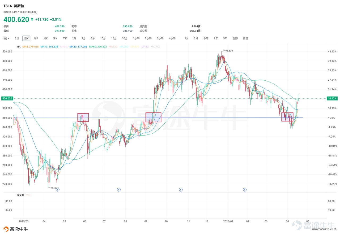Click the 開市 395.920 value
This screenshot has height=235, width=340.
(128, 26)
